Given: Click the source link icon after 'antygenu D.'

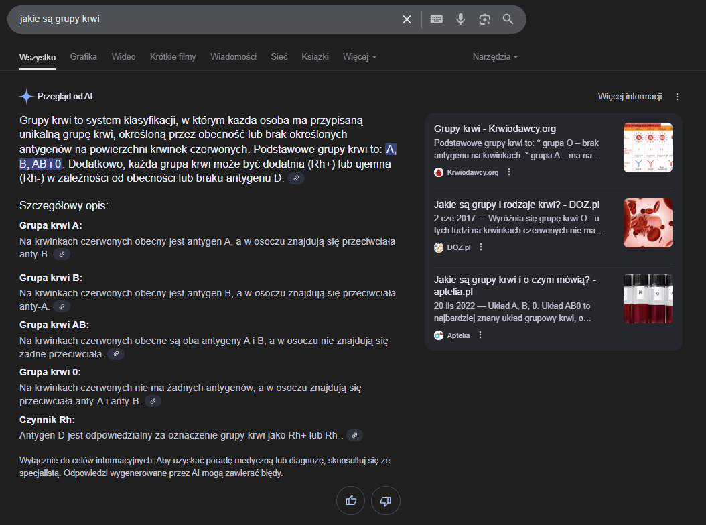Looking at the screenshot, I should [296, 178].
